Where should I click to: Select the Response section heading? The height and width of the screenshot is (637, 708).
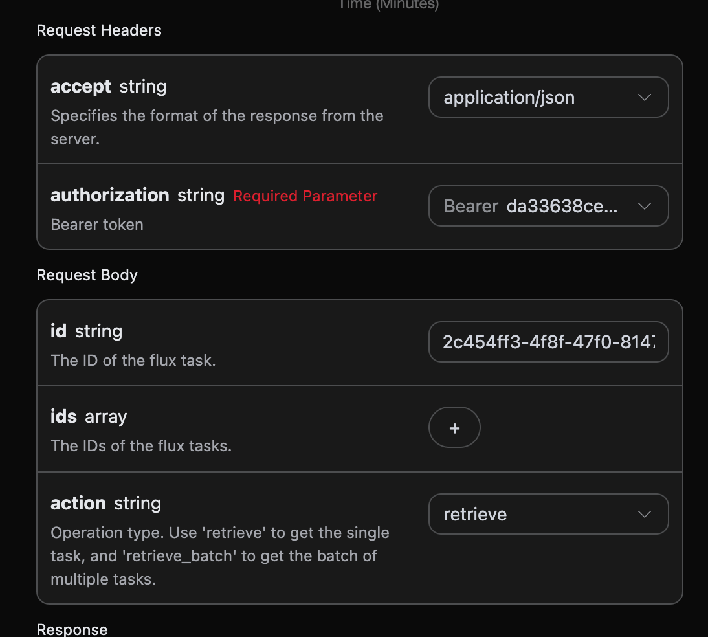tap(72, 629)
